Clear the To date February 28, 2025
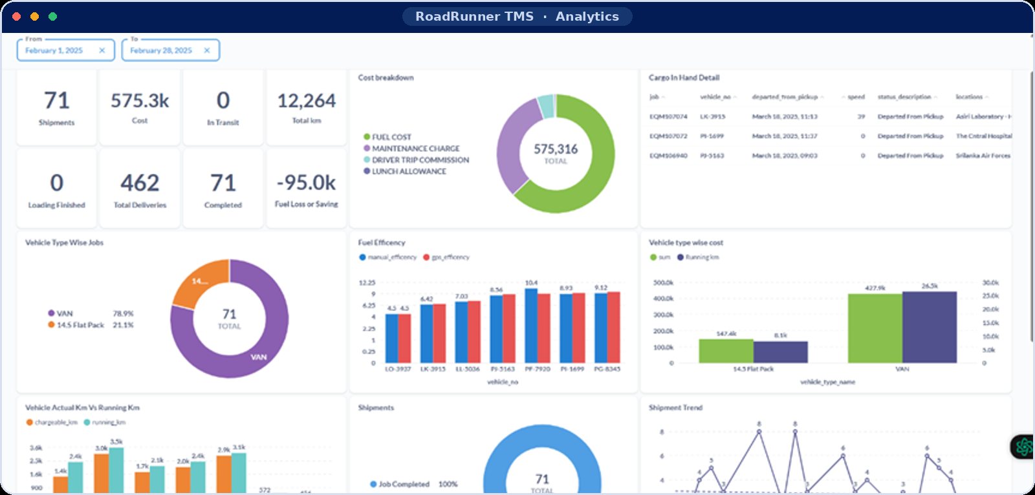The image size is (1035, 495). click(x=207, y=50)
